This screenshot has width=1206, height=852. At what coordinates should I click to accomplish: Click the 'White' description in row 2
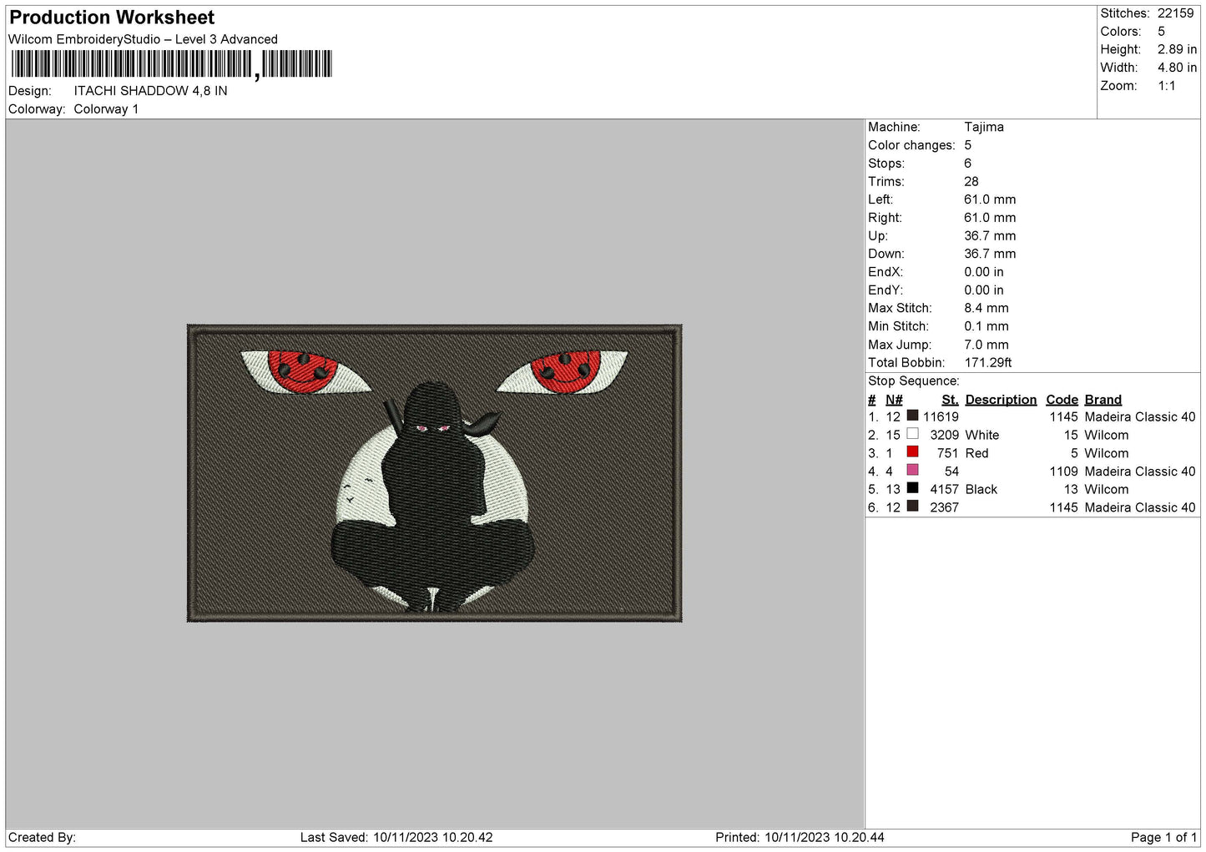(981, 436)
